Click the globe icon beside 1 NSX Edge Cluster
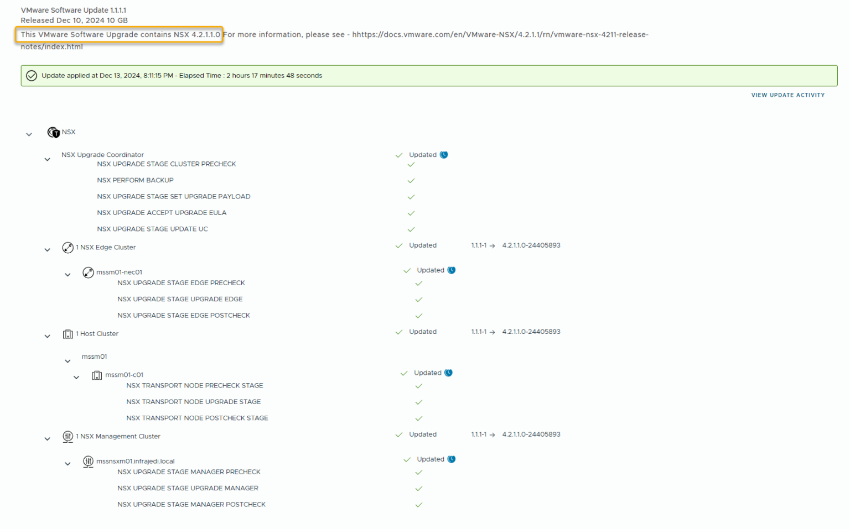 point(68,248)
